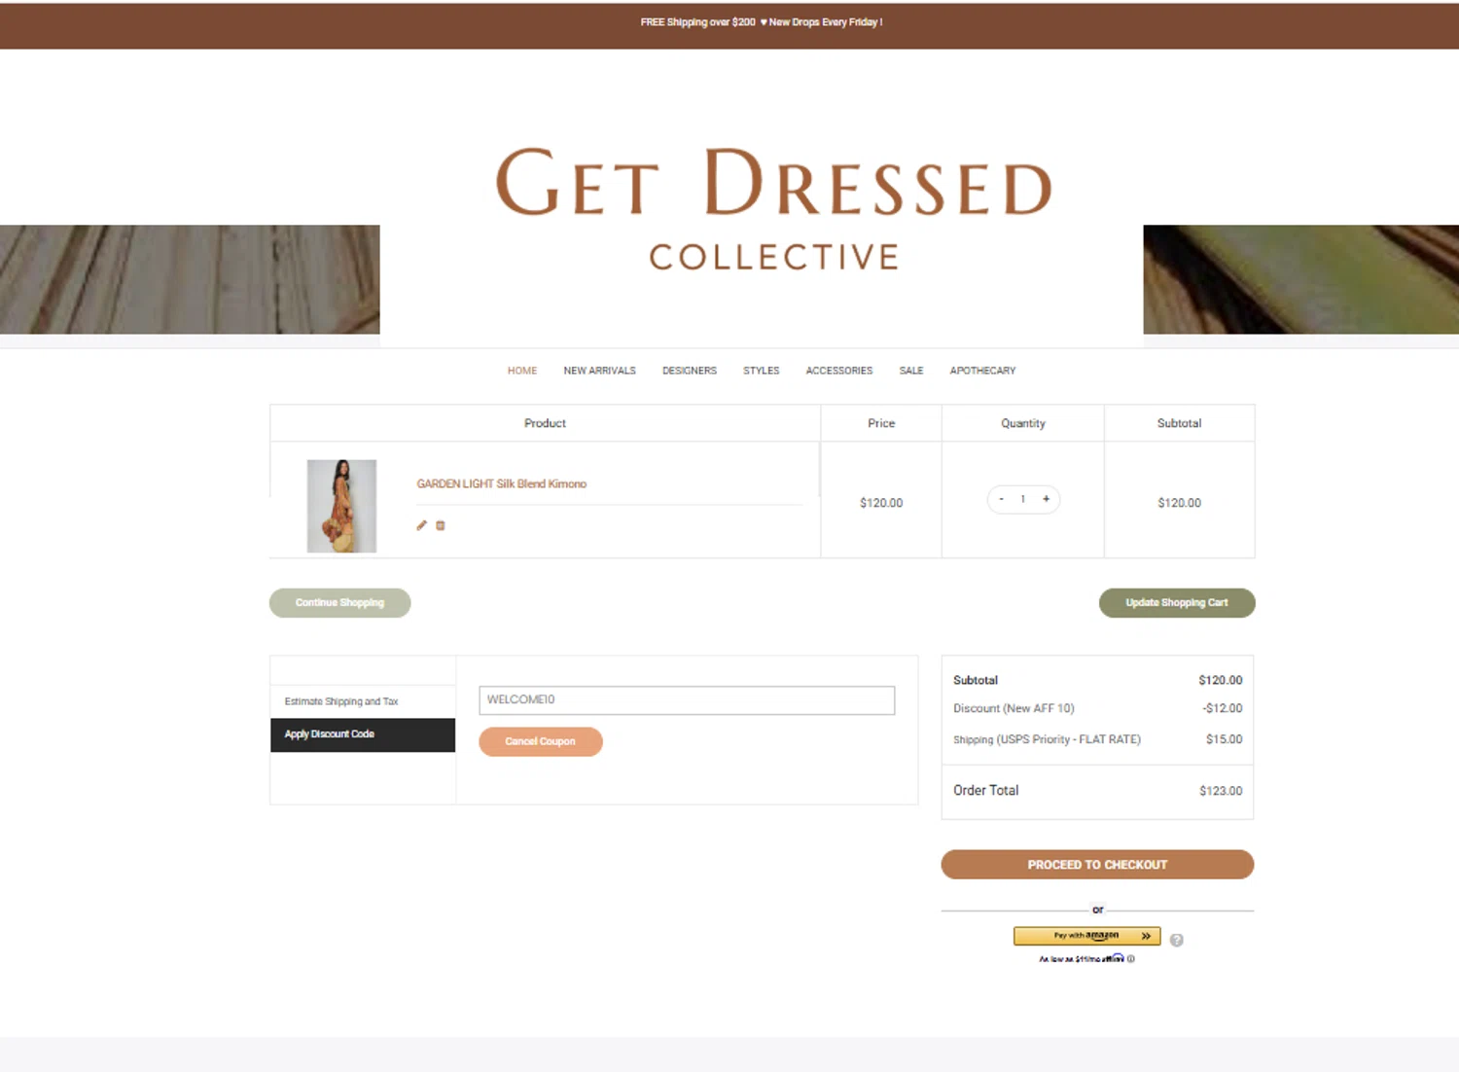1459x1072 pixels.
Task: Click the Continue Shopping button
Action: pos(339,603)
